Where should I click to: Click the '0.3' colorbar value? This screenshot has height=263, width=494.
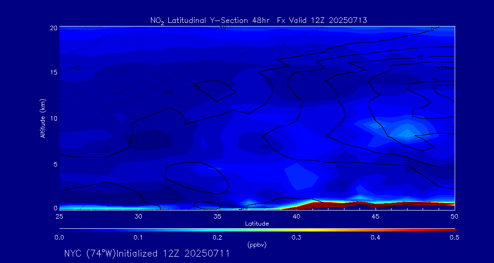296,238
